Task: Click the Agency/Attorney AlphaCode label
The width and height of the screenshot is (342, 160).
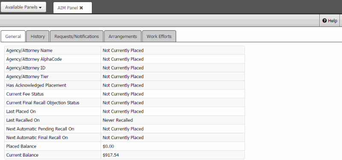Action: 34,59
